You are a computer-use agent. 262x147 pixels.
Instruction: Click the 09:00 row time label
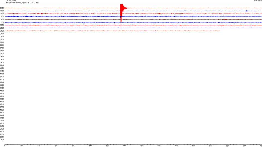(2, 59)
